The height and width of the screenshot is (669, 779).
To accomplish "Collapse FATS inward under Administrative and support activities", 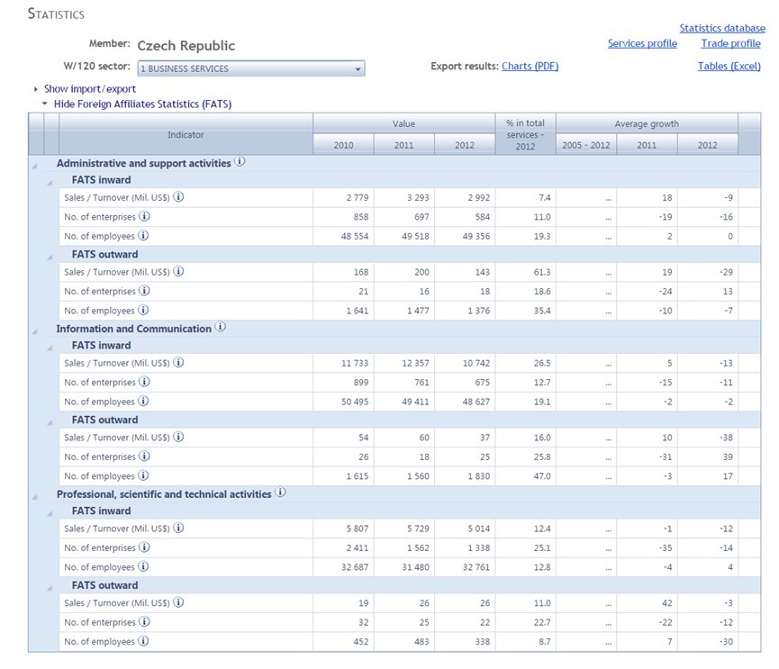I will [50, 183].
